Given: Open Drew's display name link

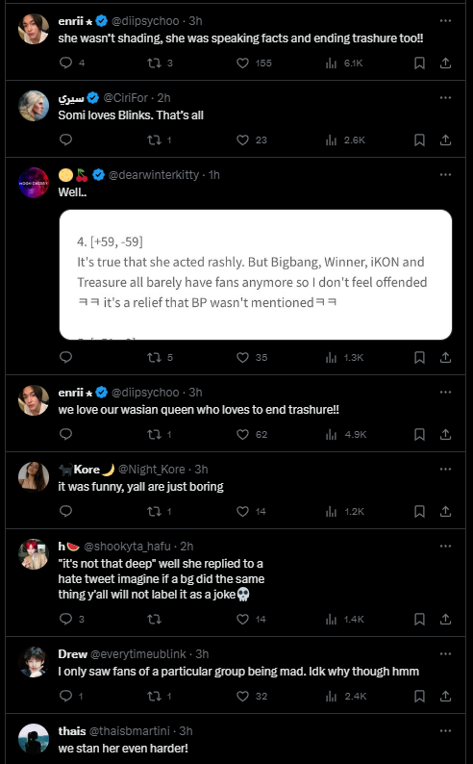Looking at the screenshot, I should click(x=72, y=654).
